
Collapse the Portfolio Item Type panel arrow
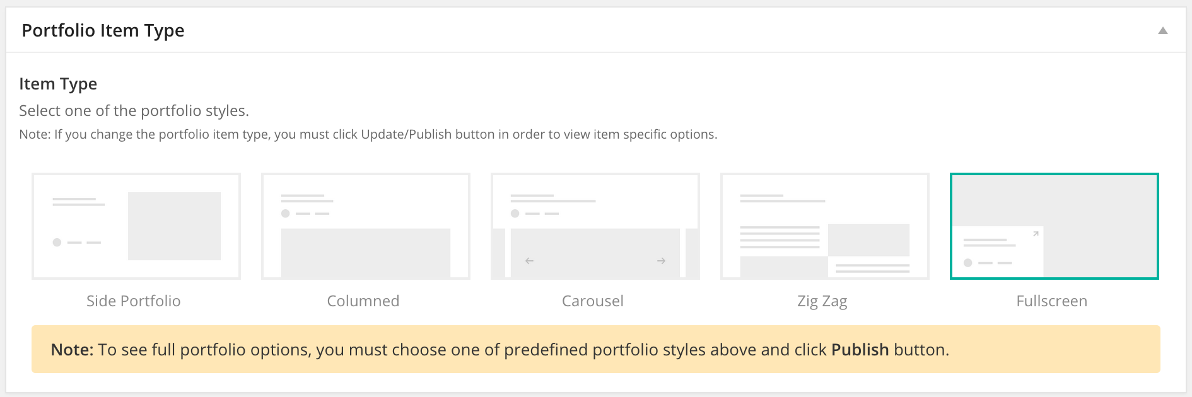point(1163,31)
